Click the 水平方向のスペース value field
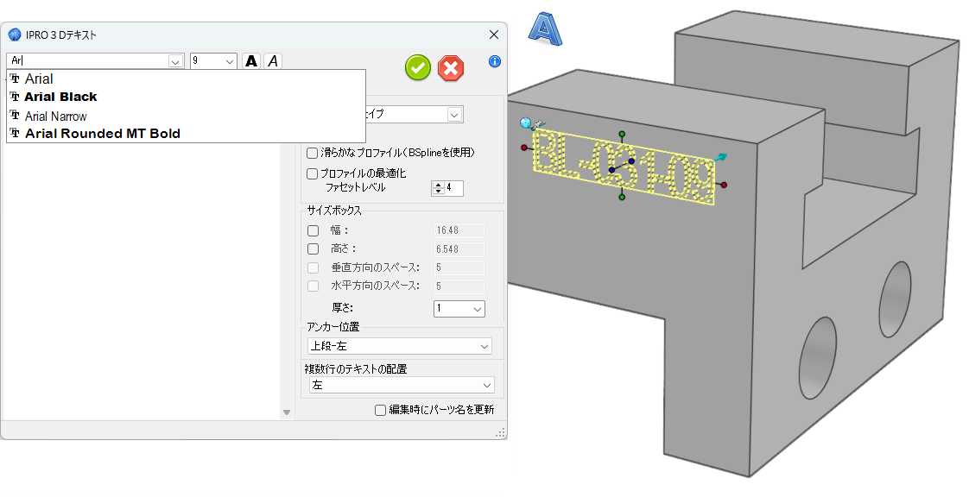 point(459,286)
